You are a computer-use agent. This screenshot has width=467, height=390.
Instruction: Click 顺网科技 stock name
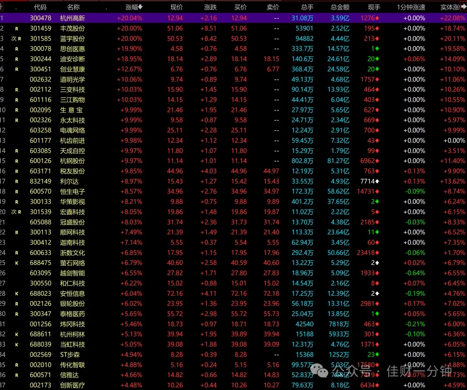[72, 232]
